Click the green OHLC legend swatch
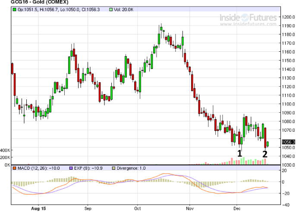Image resolution: width=296 pixels, height=212 pixels. coord(14,9)
